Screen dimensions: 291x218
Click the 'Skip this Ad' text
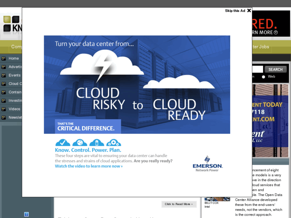(235, 11)
